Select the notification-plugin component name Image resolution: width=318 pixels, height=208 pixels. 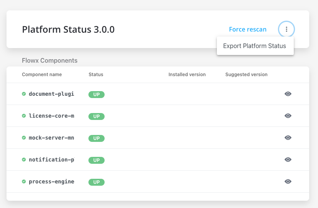(52, 160)
